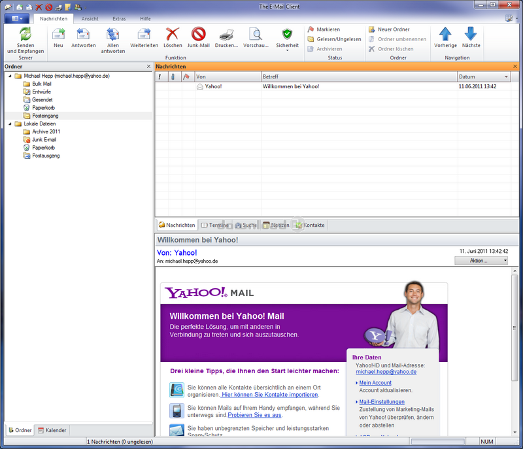523x449 pixels.
Task: Switch to the Kalender pane tab
Action: pos(52,430)
